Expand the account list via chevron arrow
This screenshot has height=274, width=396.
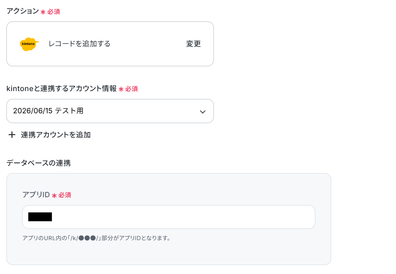coord(203,112)
